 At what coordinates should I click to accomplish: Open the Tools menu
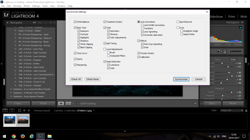45,6
